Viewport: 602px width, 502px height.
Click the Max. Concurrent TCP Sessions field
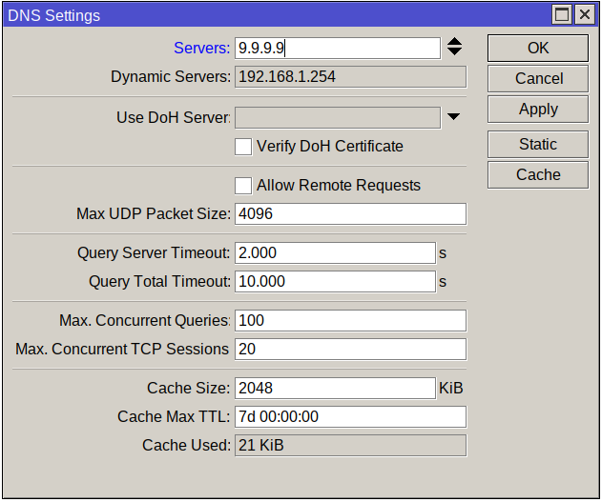click(x=350, y=349)
